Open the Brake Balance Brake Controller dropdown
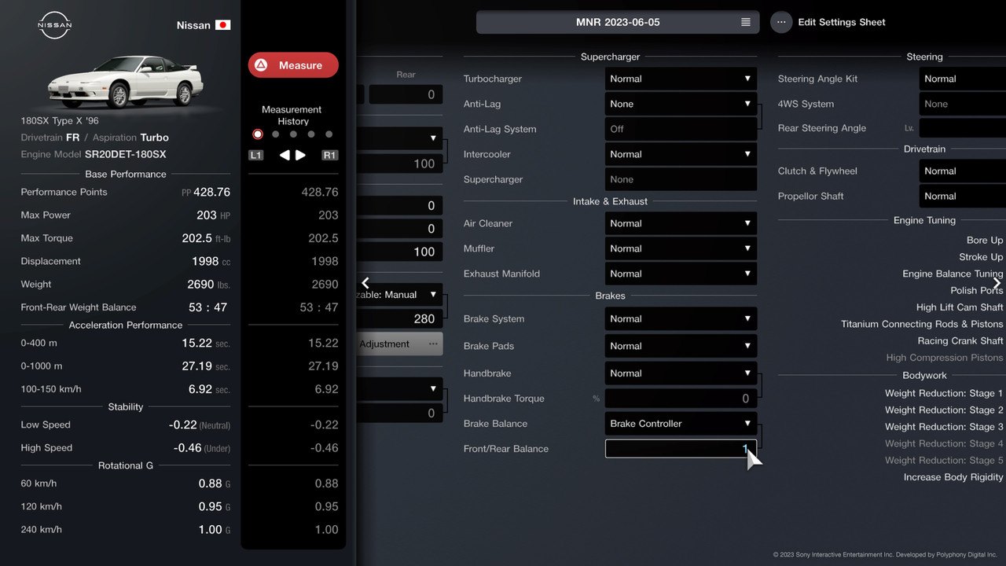Screen dimensions: 1006x566 tap(681, 423)
